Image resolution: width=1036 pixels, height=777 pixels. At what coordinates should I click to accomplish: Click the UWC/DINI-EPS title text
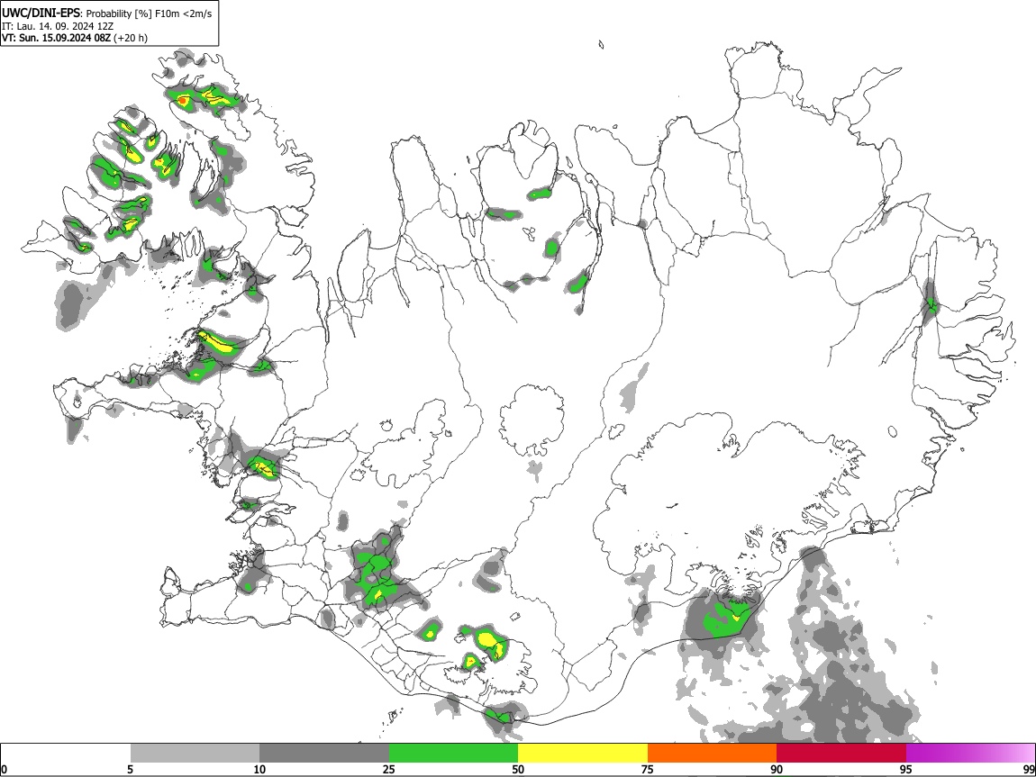42,14
